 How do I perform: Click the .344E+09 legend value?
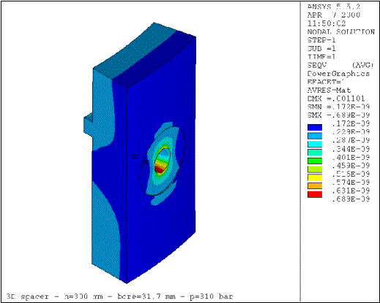point(351,149)
